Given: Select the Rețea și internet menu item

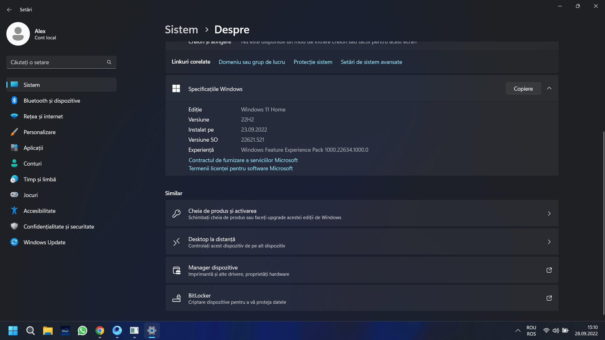Looking at the screenshot, I should click(x=61, y=116).
